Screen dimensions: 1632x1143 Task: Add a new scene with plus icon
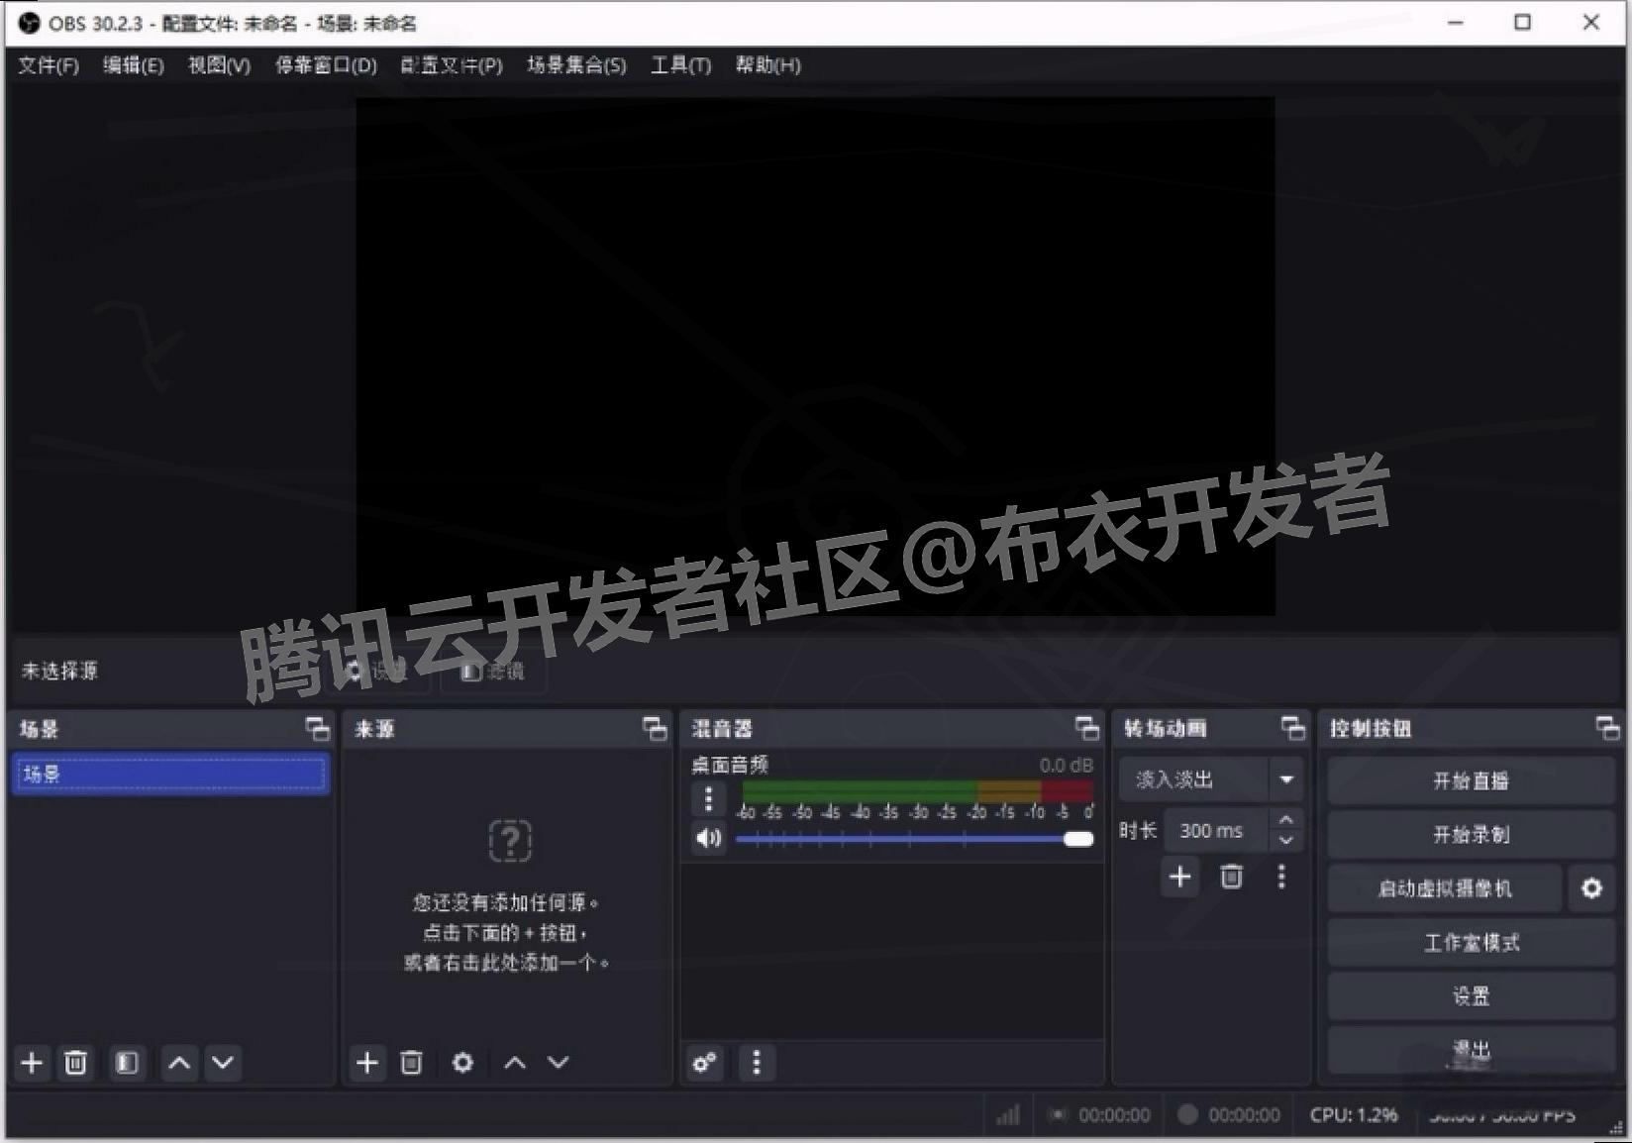point(32,1063)
